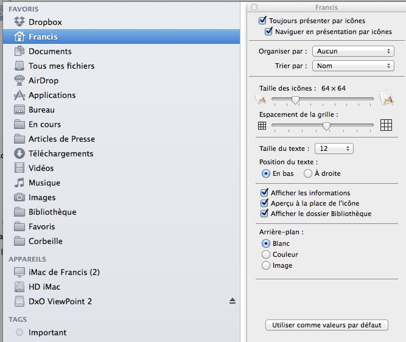Click the Espacement de la grille slider

tap(323, 126)
